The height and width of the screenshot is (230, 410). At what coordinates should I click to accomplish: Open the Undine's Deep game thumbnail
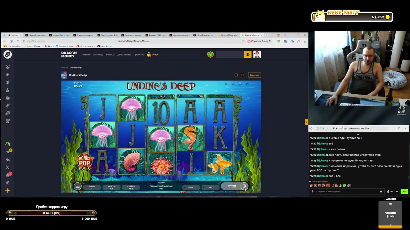64,75
